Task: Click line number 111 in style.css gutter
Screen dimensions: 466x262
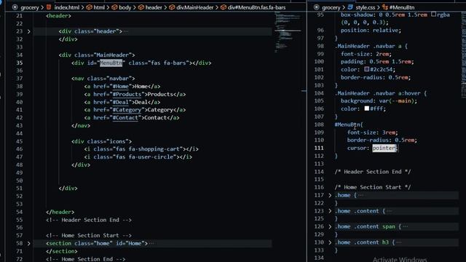Action: click(x=319, y=148)
